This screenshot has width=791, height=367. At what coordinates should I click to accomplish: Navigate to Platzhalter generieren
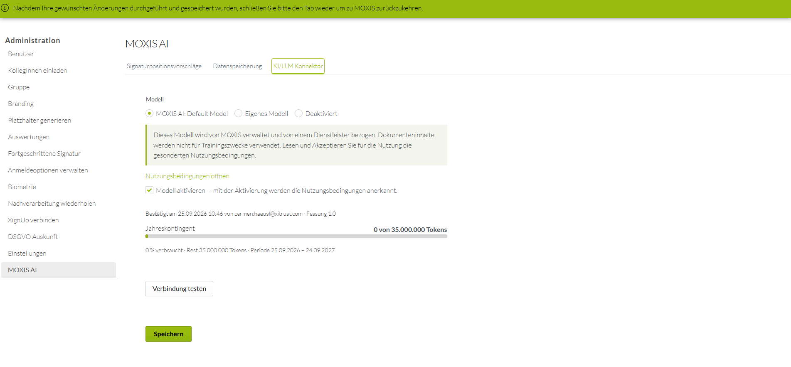(39, 120)
